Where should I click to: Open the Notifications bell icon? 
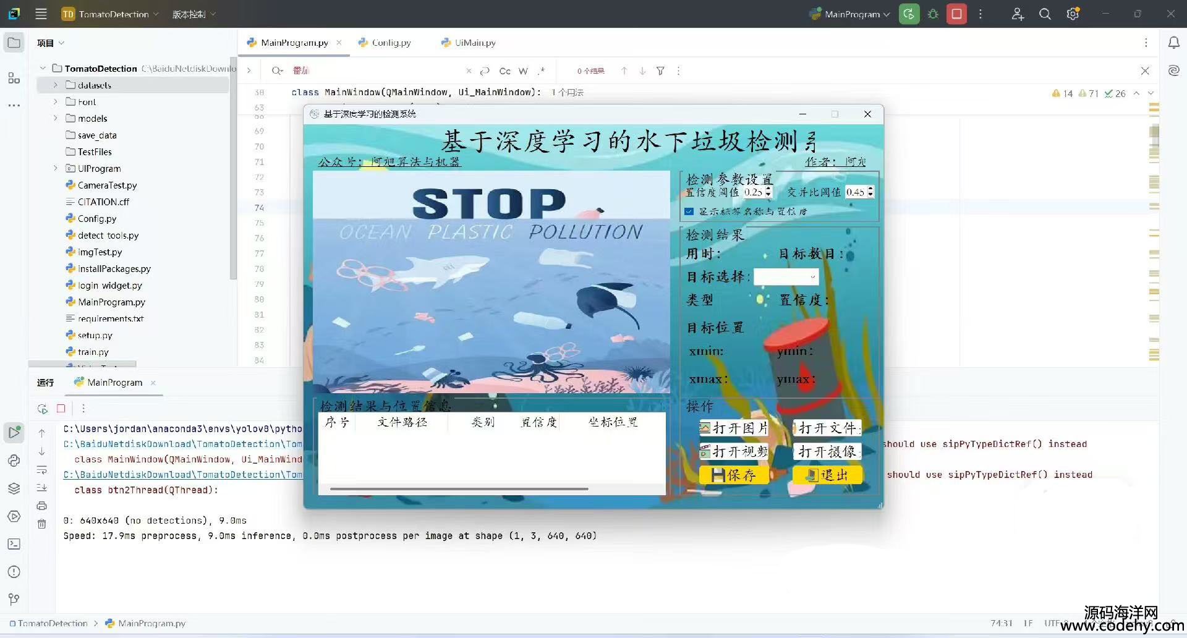1173,43
